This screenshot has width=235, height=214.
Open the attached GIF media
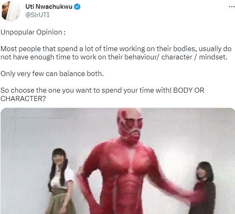click(117, 161)
